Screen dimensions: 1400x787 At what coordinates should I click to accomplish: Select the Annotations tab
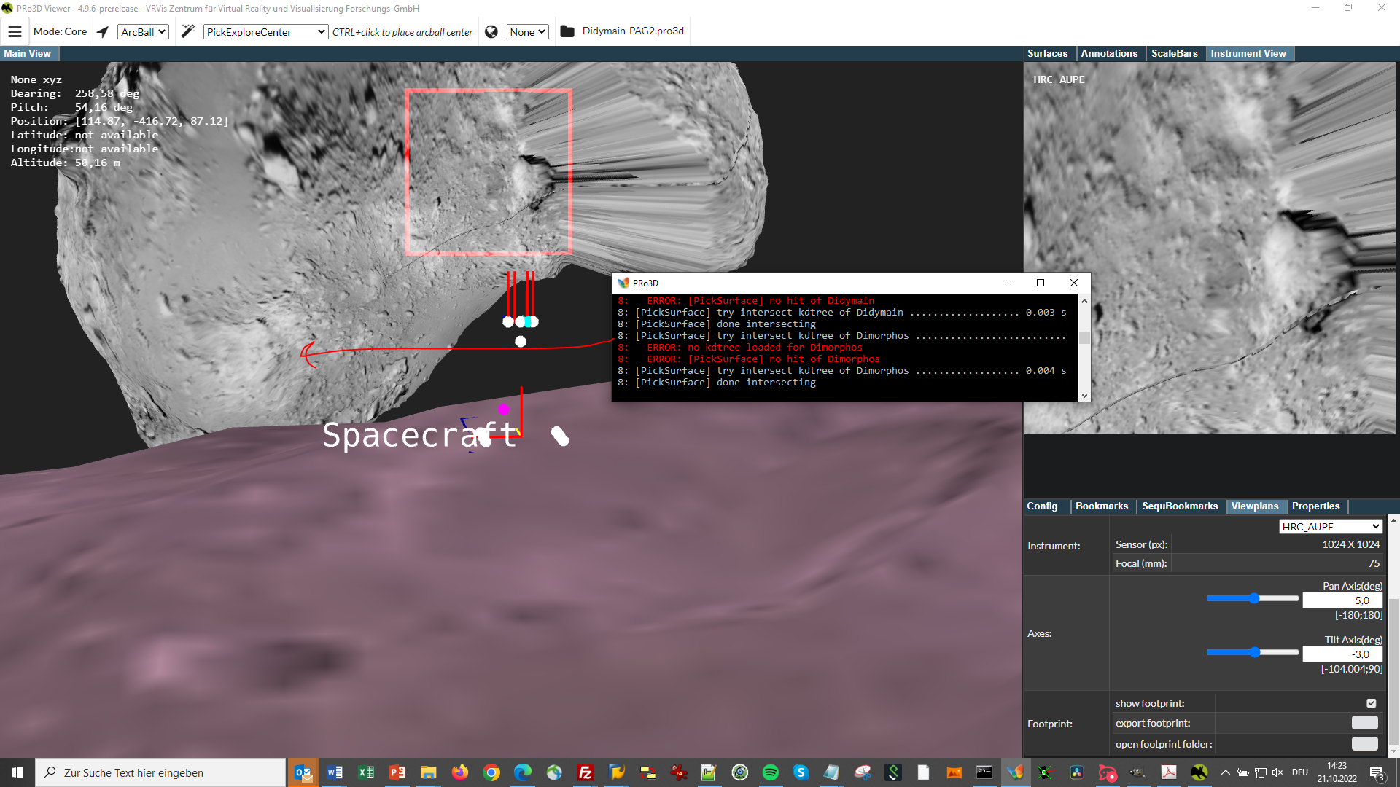coord(1109,53)
